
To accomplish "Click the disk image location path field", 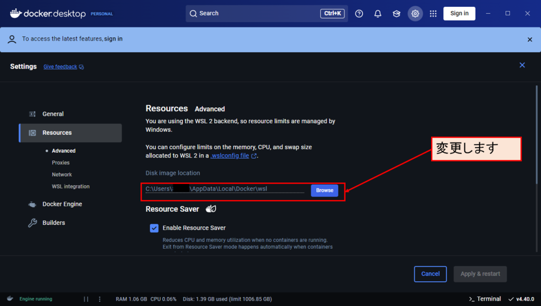I will click(x=225, y=189).
